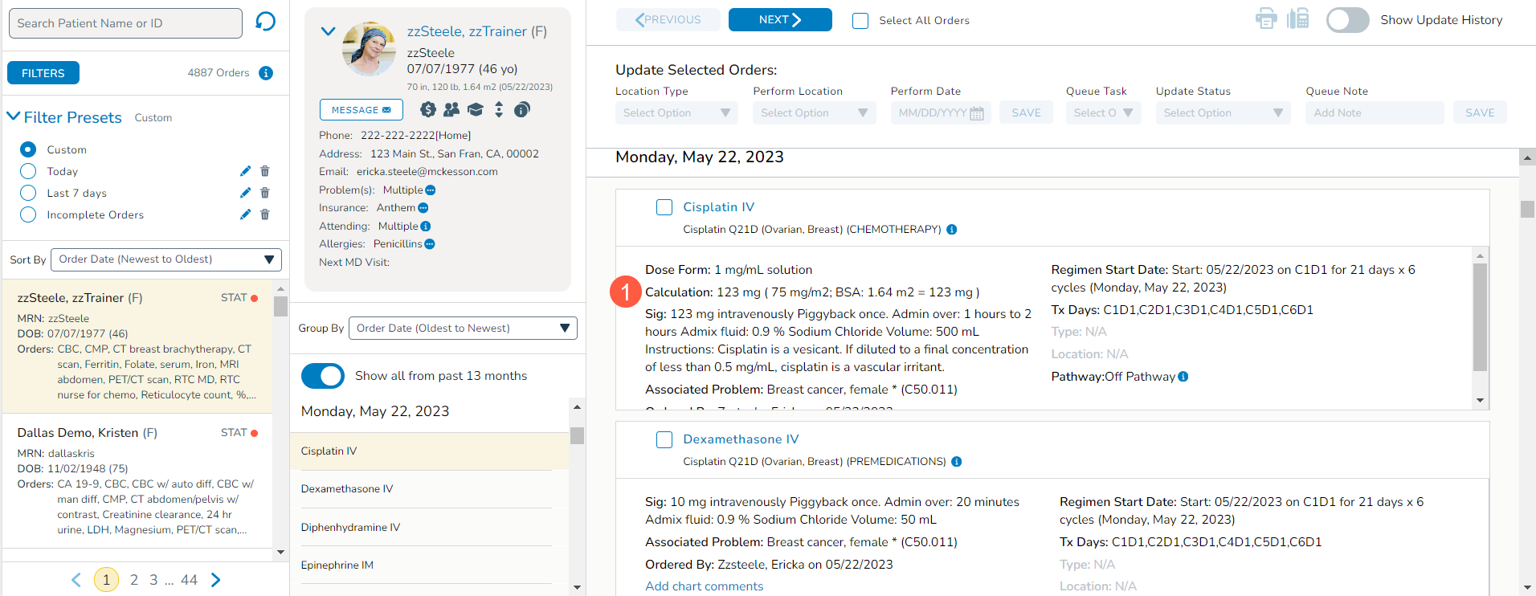This screenshot has height=596, width=1536.
Task: Click the blue NEXT button
Action: [779, 20]
